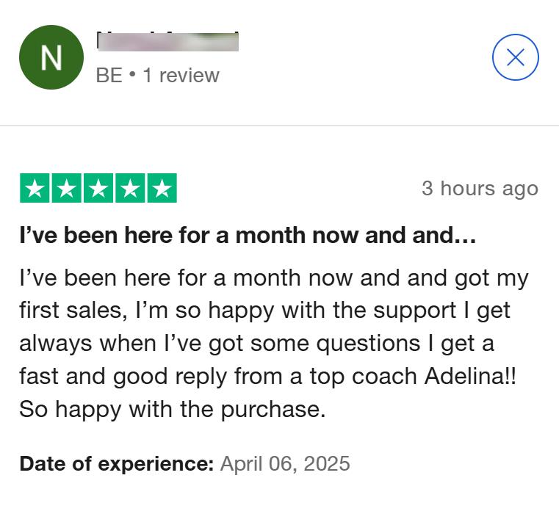Open the bold review title heading
The height and width of the screenshot is (525, 559).
click(x=248, y=236)
